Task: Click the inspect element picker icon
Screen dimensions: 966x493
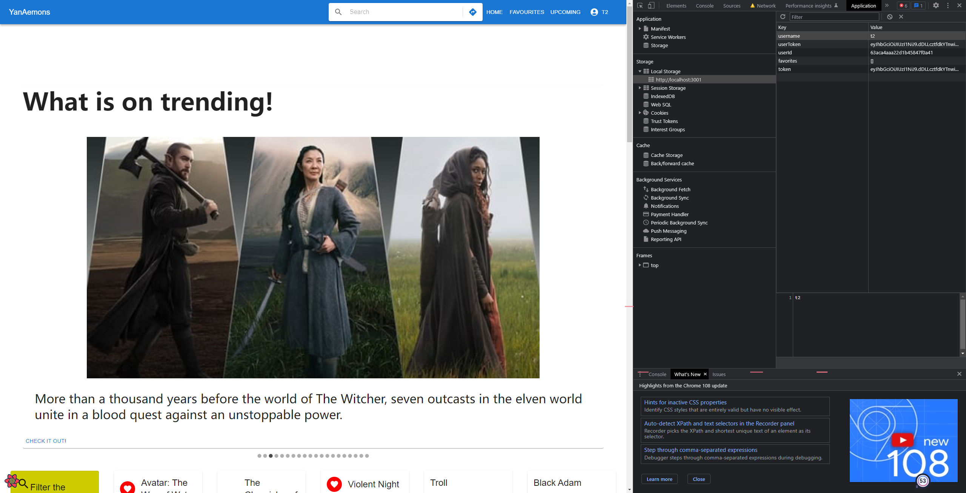Action: (x=640, y=6)
